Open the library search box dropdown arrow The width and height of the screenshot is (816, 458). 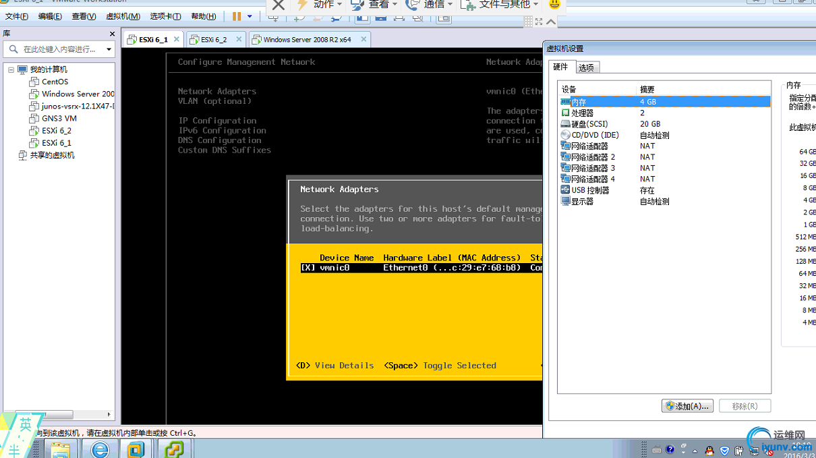[x=109, y=49]
